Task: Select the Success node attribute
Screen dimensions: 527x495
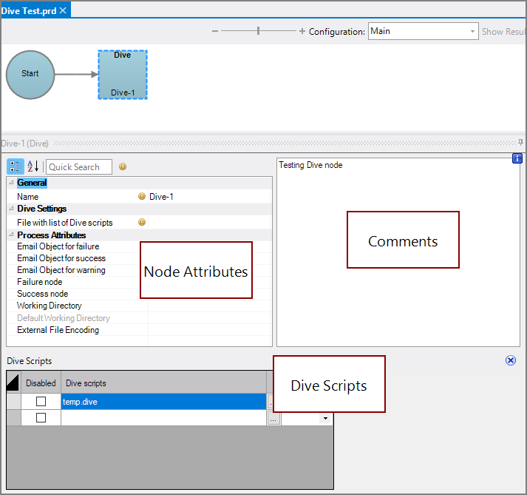Action: [x=42, y=294]
